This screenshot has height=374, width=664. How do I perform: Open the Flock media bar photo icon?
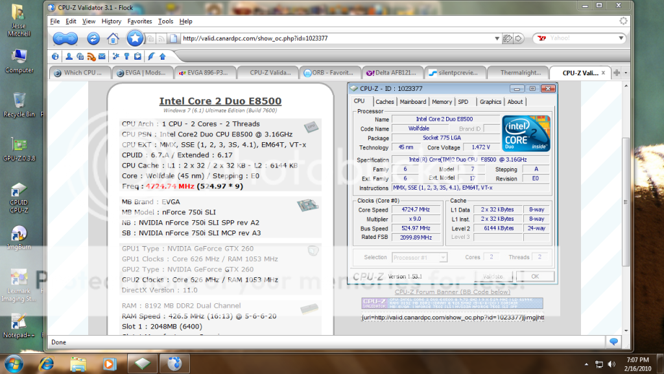point(81,55)
